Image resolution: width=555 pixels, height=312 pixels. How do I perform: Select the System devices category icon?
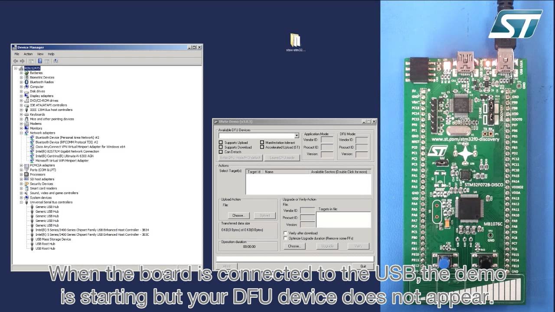(26, 198)
